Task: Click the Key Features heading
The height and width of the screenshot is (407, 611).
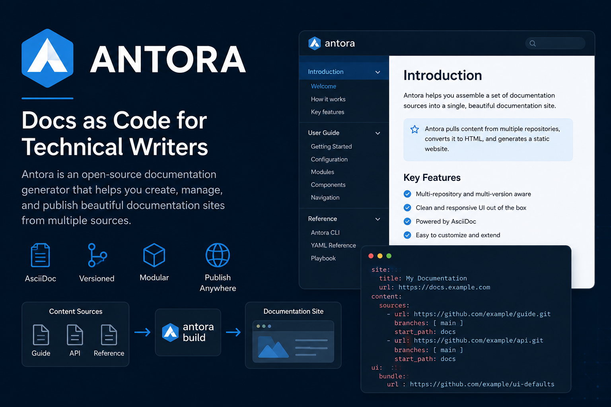Action: pyautogui.click(x=432, y=177)
